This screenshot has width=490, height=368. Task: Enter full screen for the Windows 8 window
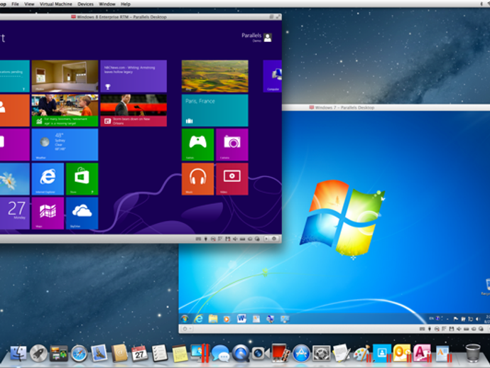278,16
